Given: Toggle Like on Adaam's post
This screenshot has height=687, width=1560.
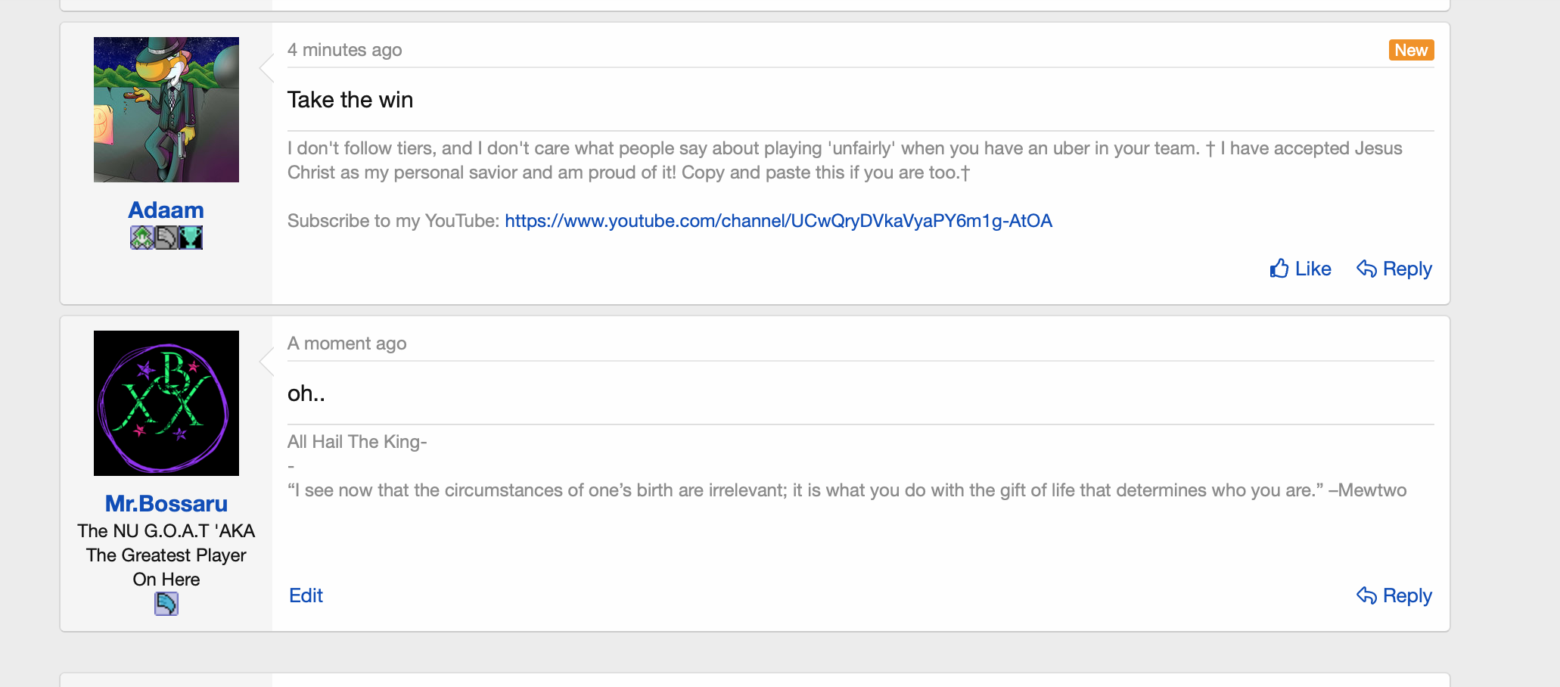Looking at the screenshot, I should point(1312,269).
